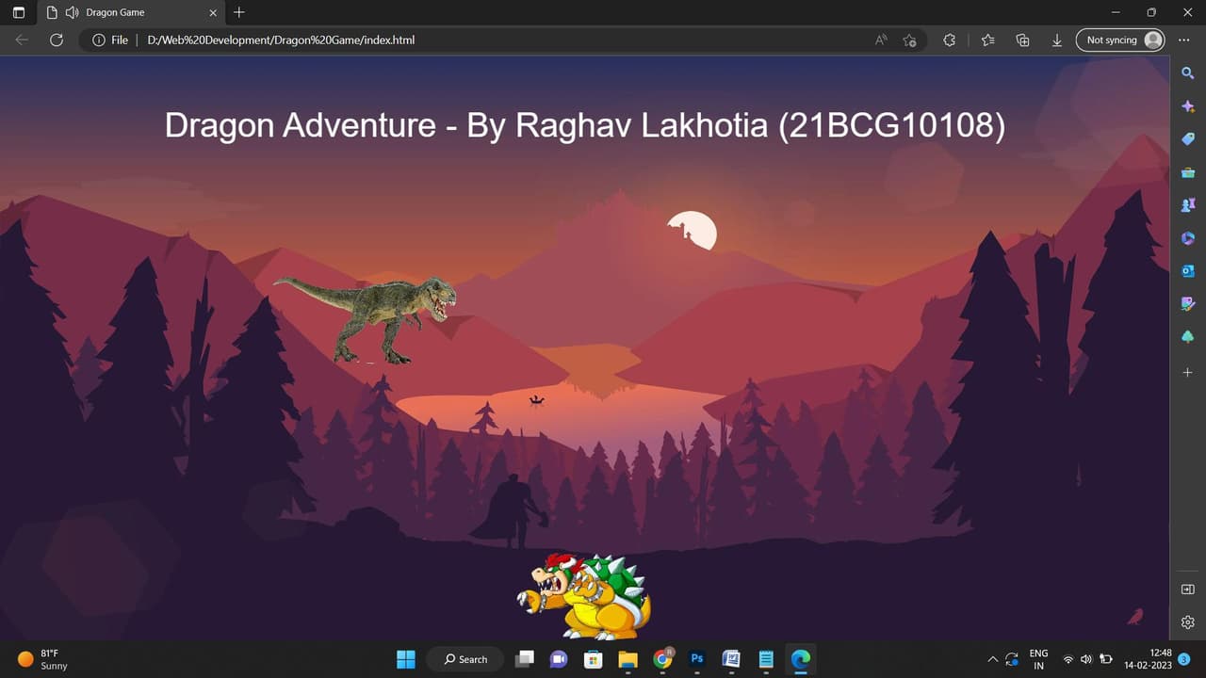
Task: Add a new app to the sidebar
Action: (1188, 373)
